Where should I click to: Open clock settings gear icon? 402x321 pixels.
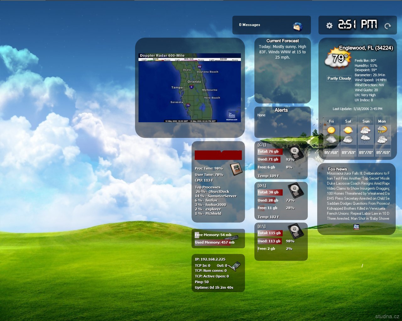pos(329,25)
